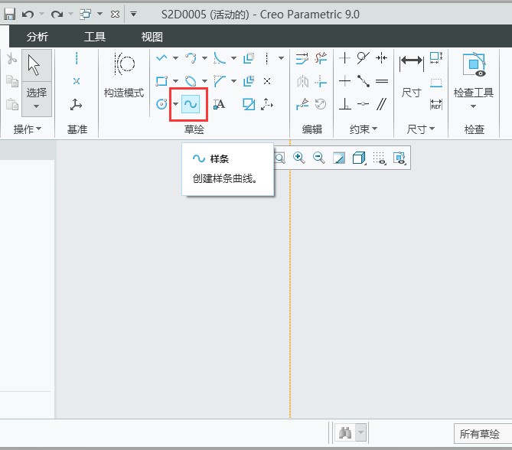Select the Chamfer sketch tool
This screenshot has height=450, width=512.
(x=220, y=81)
